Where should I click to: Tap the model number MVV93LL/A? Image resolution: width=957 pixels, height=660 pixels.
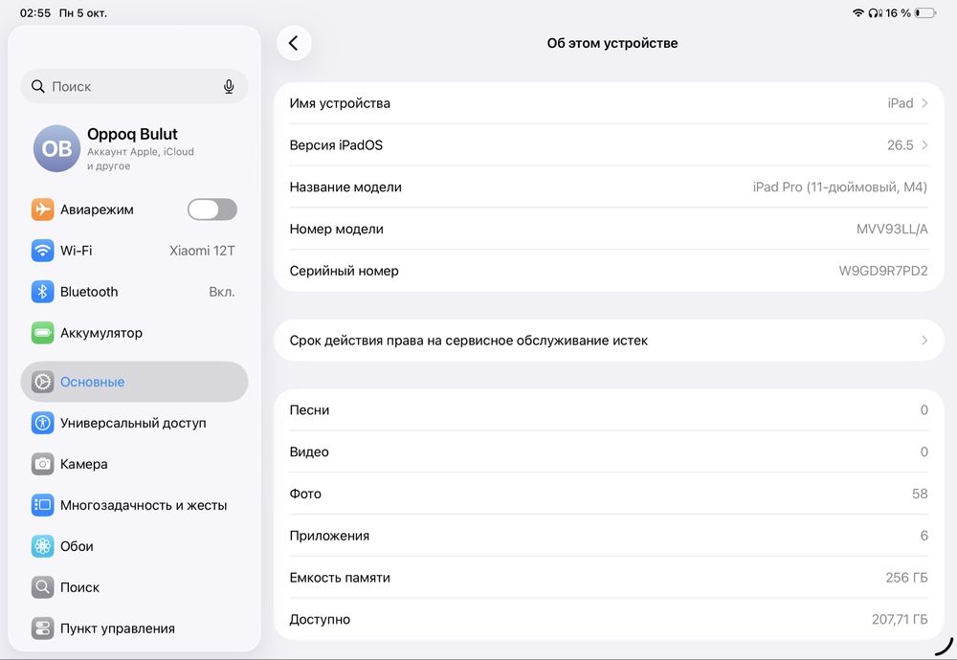tap(892, 230)
